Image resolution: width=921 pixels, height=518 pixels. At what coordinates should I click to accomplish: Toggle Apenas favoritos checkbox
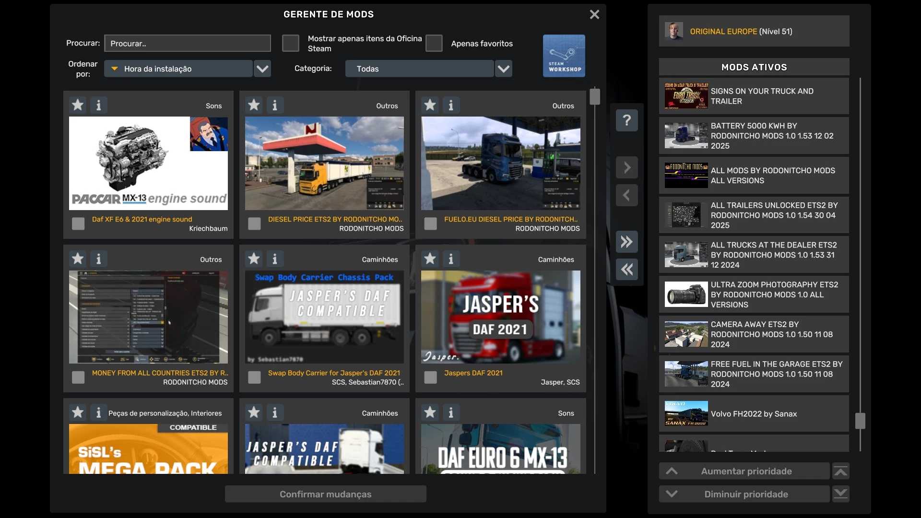pyautogui.click(x=434, y=43)
